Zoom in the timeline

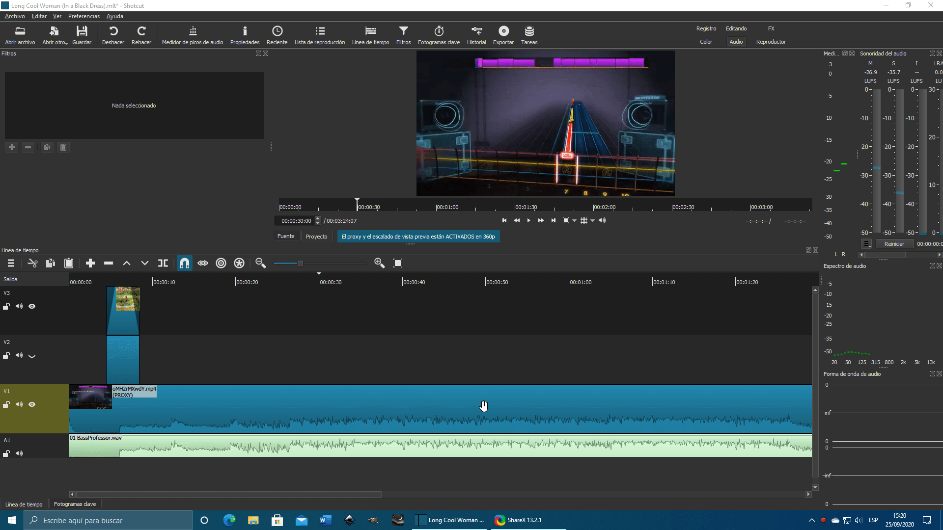click(380, 263)
